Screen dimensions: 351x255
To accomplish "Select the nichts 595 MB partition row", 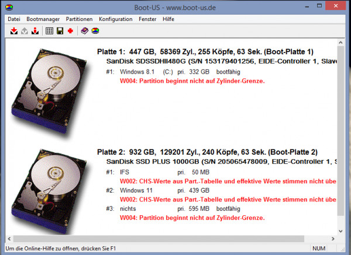I will pos(173,209).
